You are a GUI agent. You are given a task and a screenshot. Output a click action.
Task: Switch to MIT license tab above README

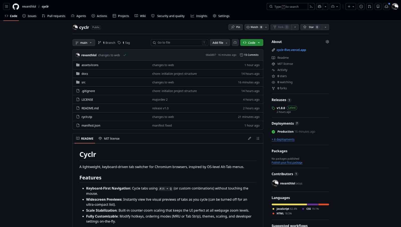point(109,138)
